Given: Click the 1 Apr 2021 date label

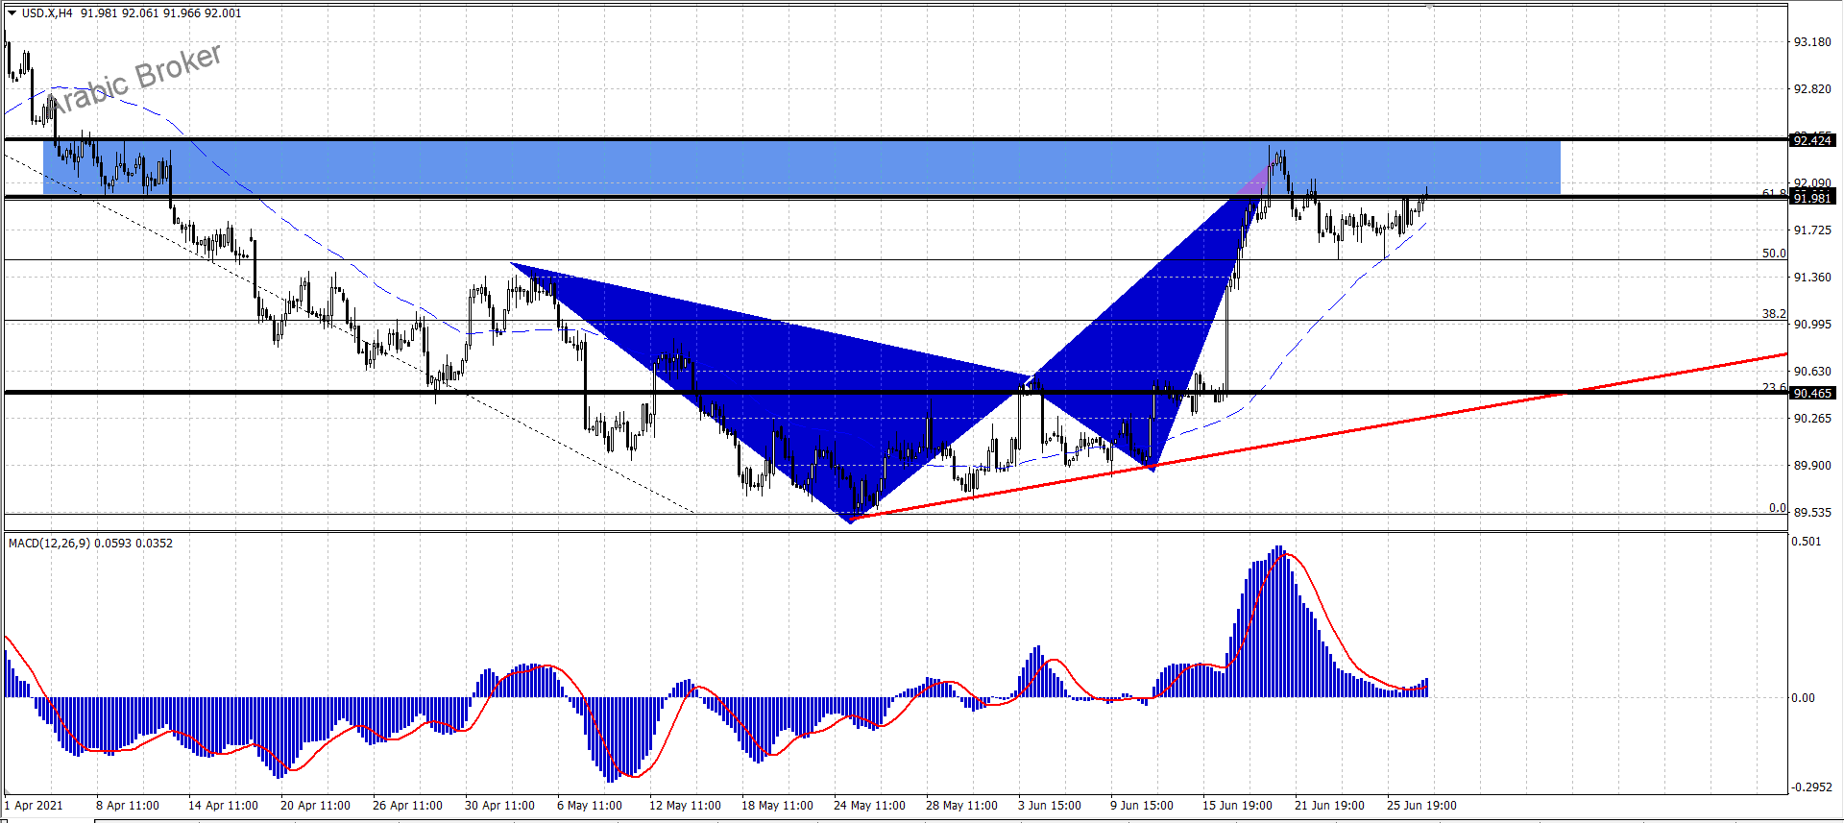Looking at the screenshot, I should tap(35, 806).
